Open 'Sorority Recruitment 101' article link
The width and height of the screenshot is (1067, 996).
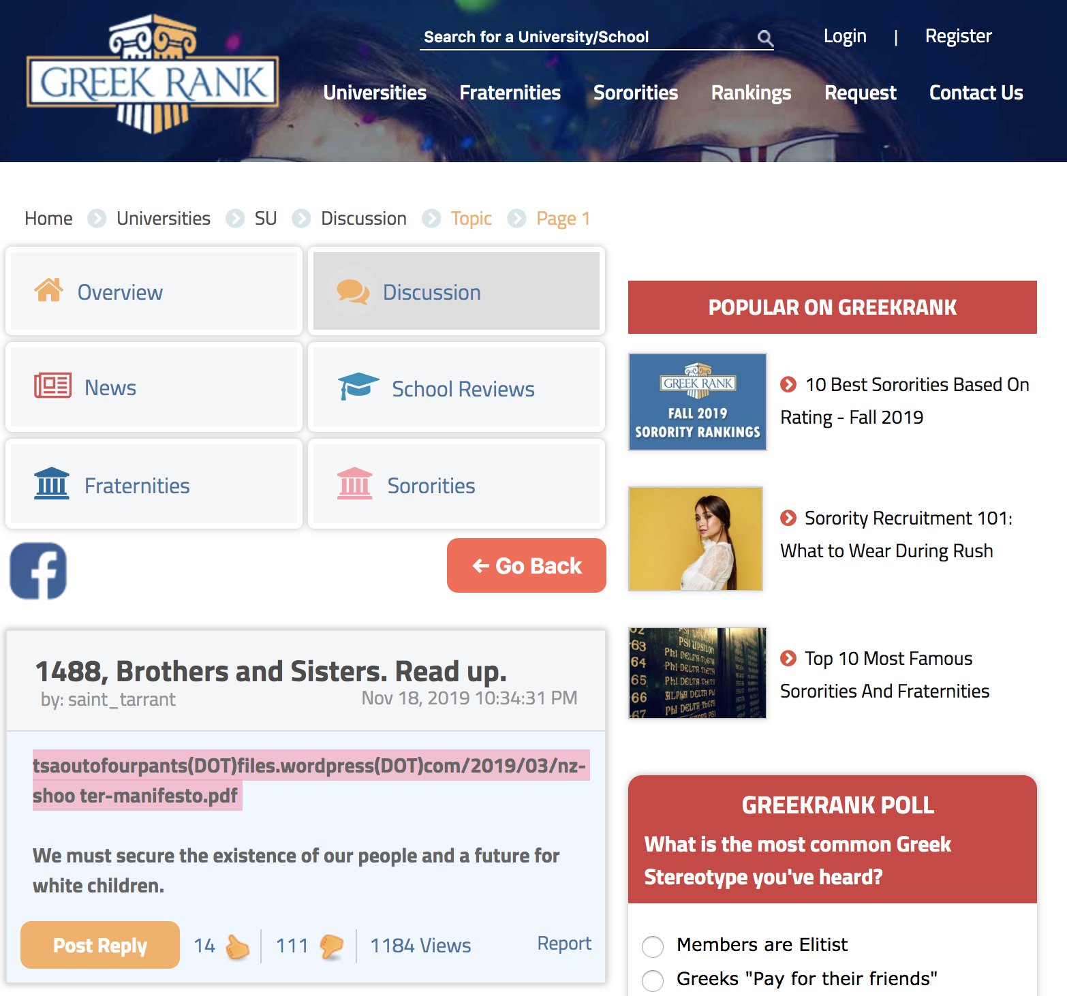(897, 535)
